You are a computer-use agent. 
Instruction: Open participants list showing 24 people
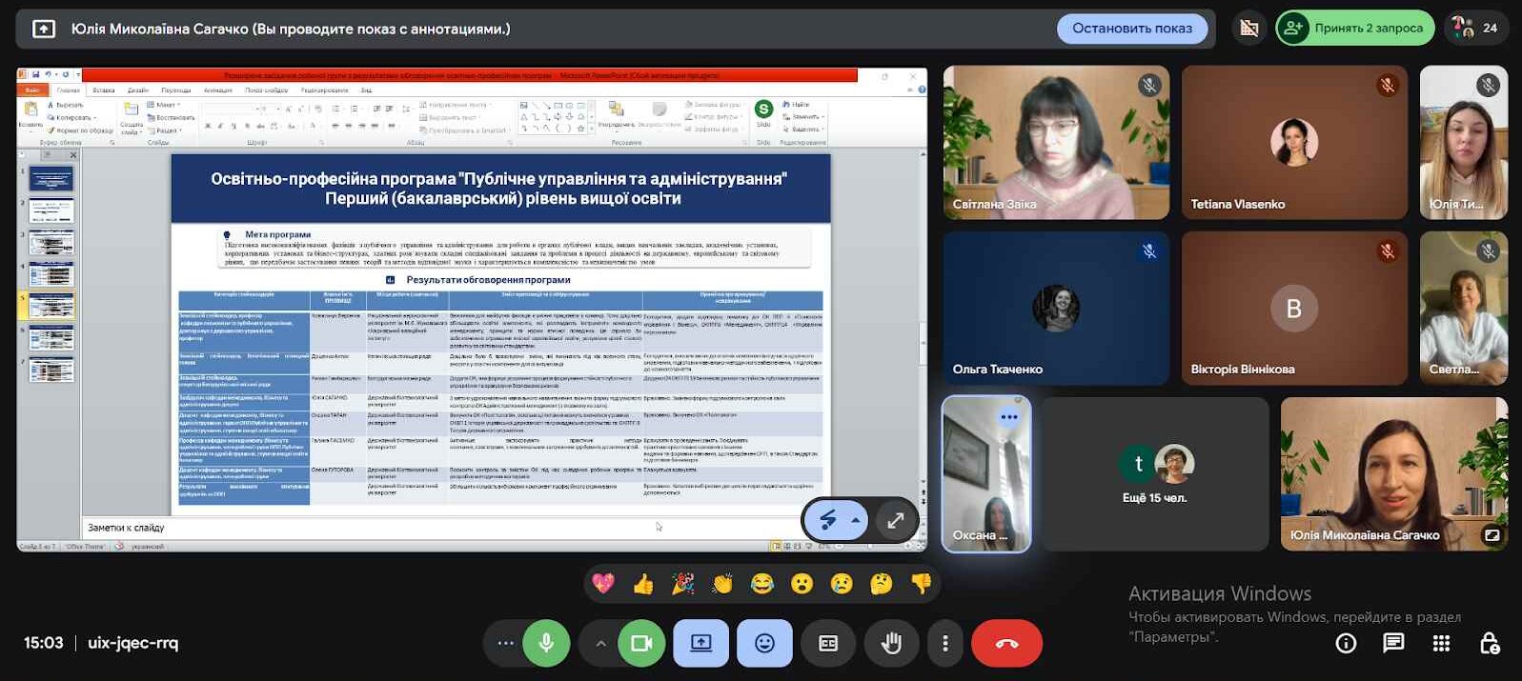1475,29
